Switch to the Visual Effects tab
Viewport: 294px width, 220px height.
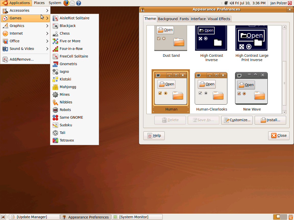click(x=219, y=19)
